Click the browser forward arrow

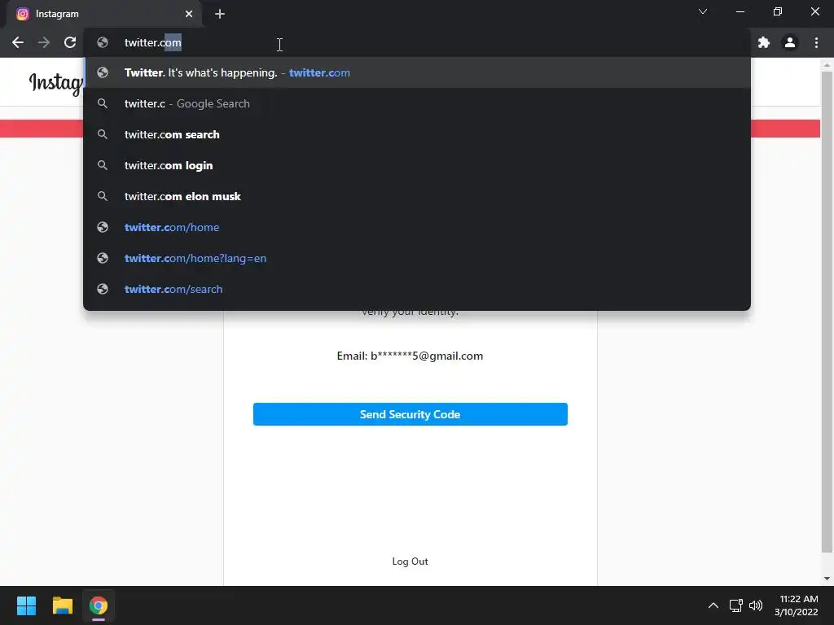[44, 42]
